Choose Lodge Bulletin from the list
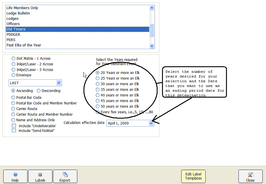This screenshot has width=266, height=184. [x=18, y=13]
